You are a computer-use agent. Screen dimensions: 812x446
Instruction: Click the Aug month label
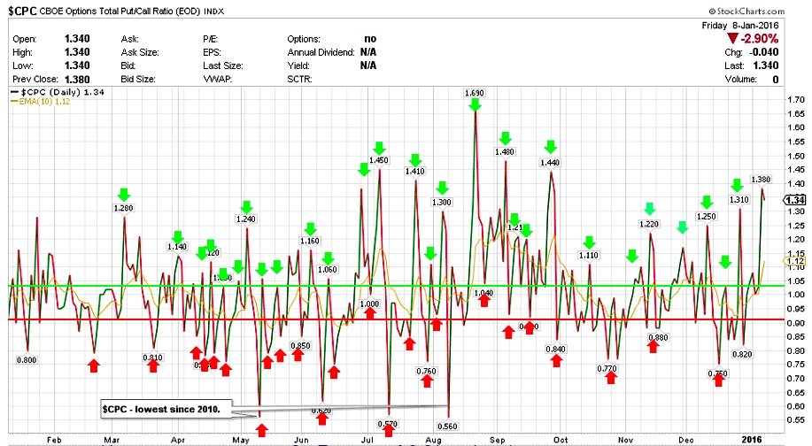(x=433, y=440)
